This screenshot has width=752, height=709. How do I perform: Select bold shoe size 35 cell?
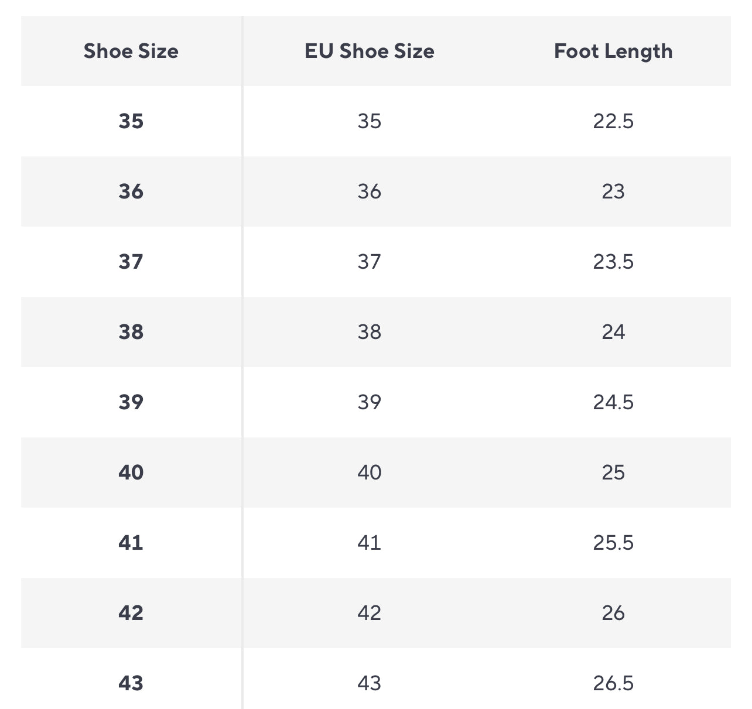click(131, 121)
